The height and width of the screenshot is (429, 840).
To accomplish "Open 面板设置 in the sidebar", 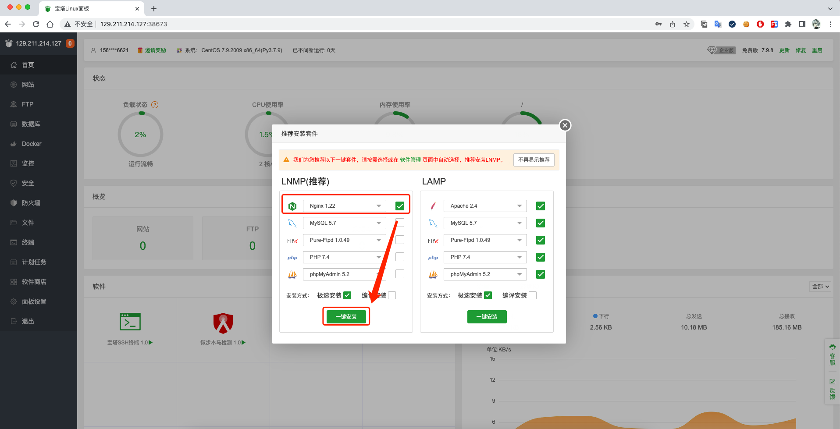I will (x=39, y=301).
